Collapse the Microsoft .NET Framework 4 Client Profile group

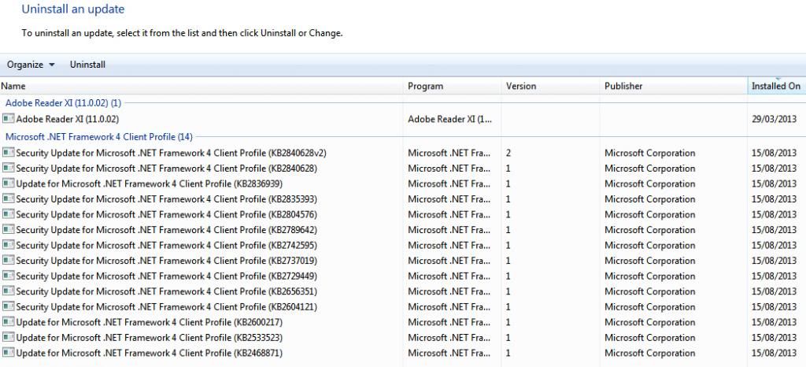pyautogui.click(x=98, y=136)
